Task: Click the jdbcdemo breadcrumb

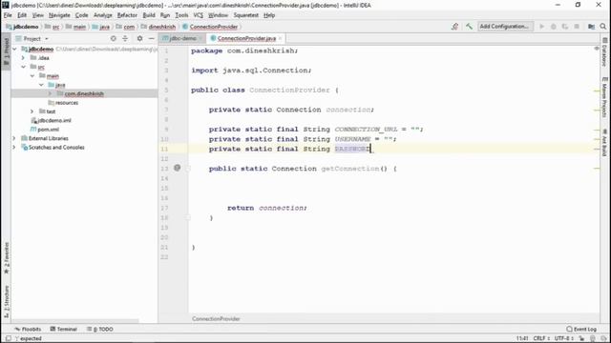Action: point(22,27)
